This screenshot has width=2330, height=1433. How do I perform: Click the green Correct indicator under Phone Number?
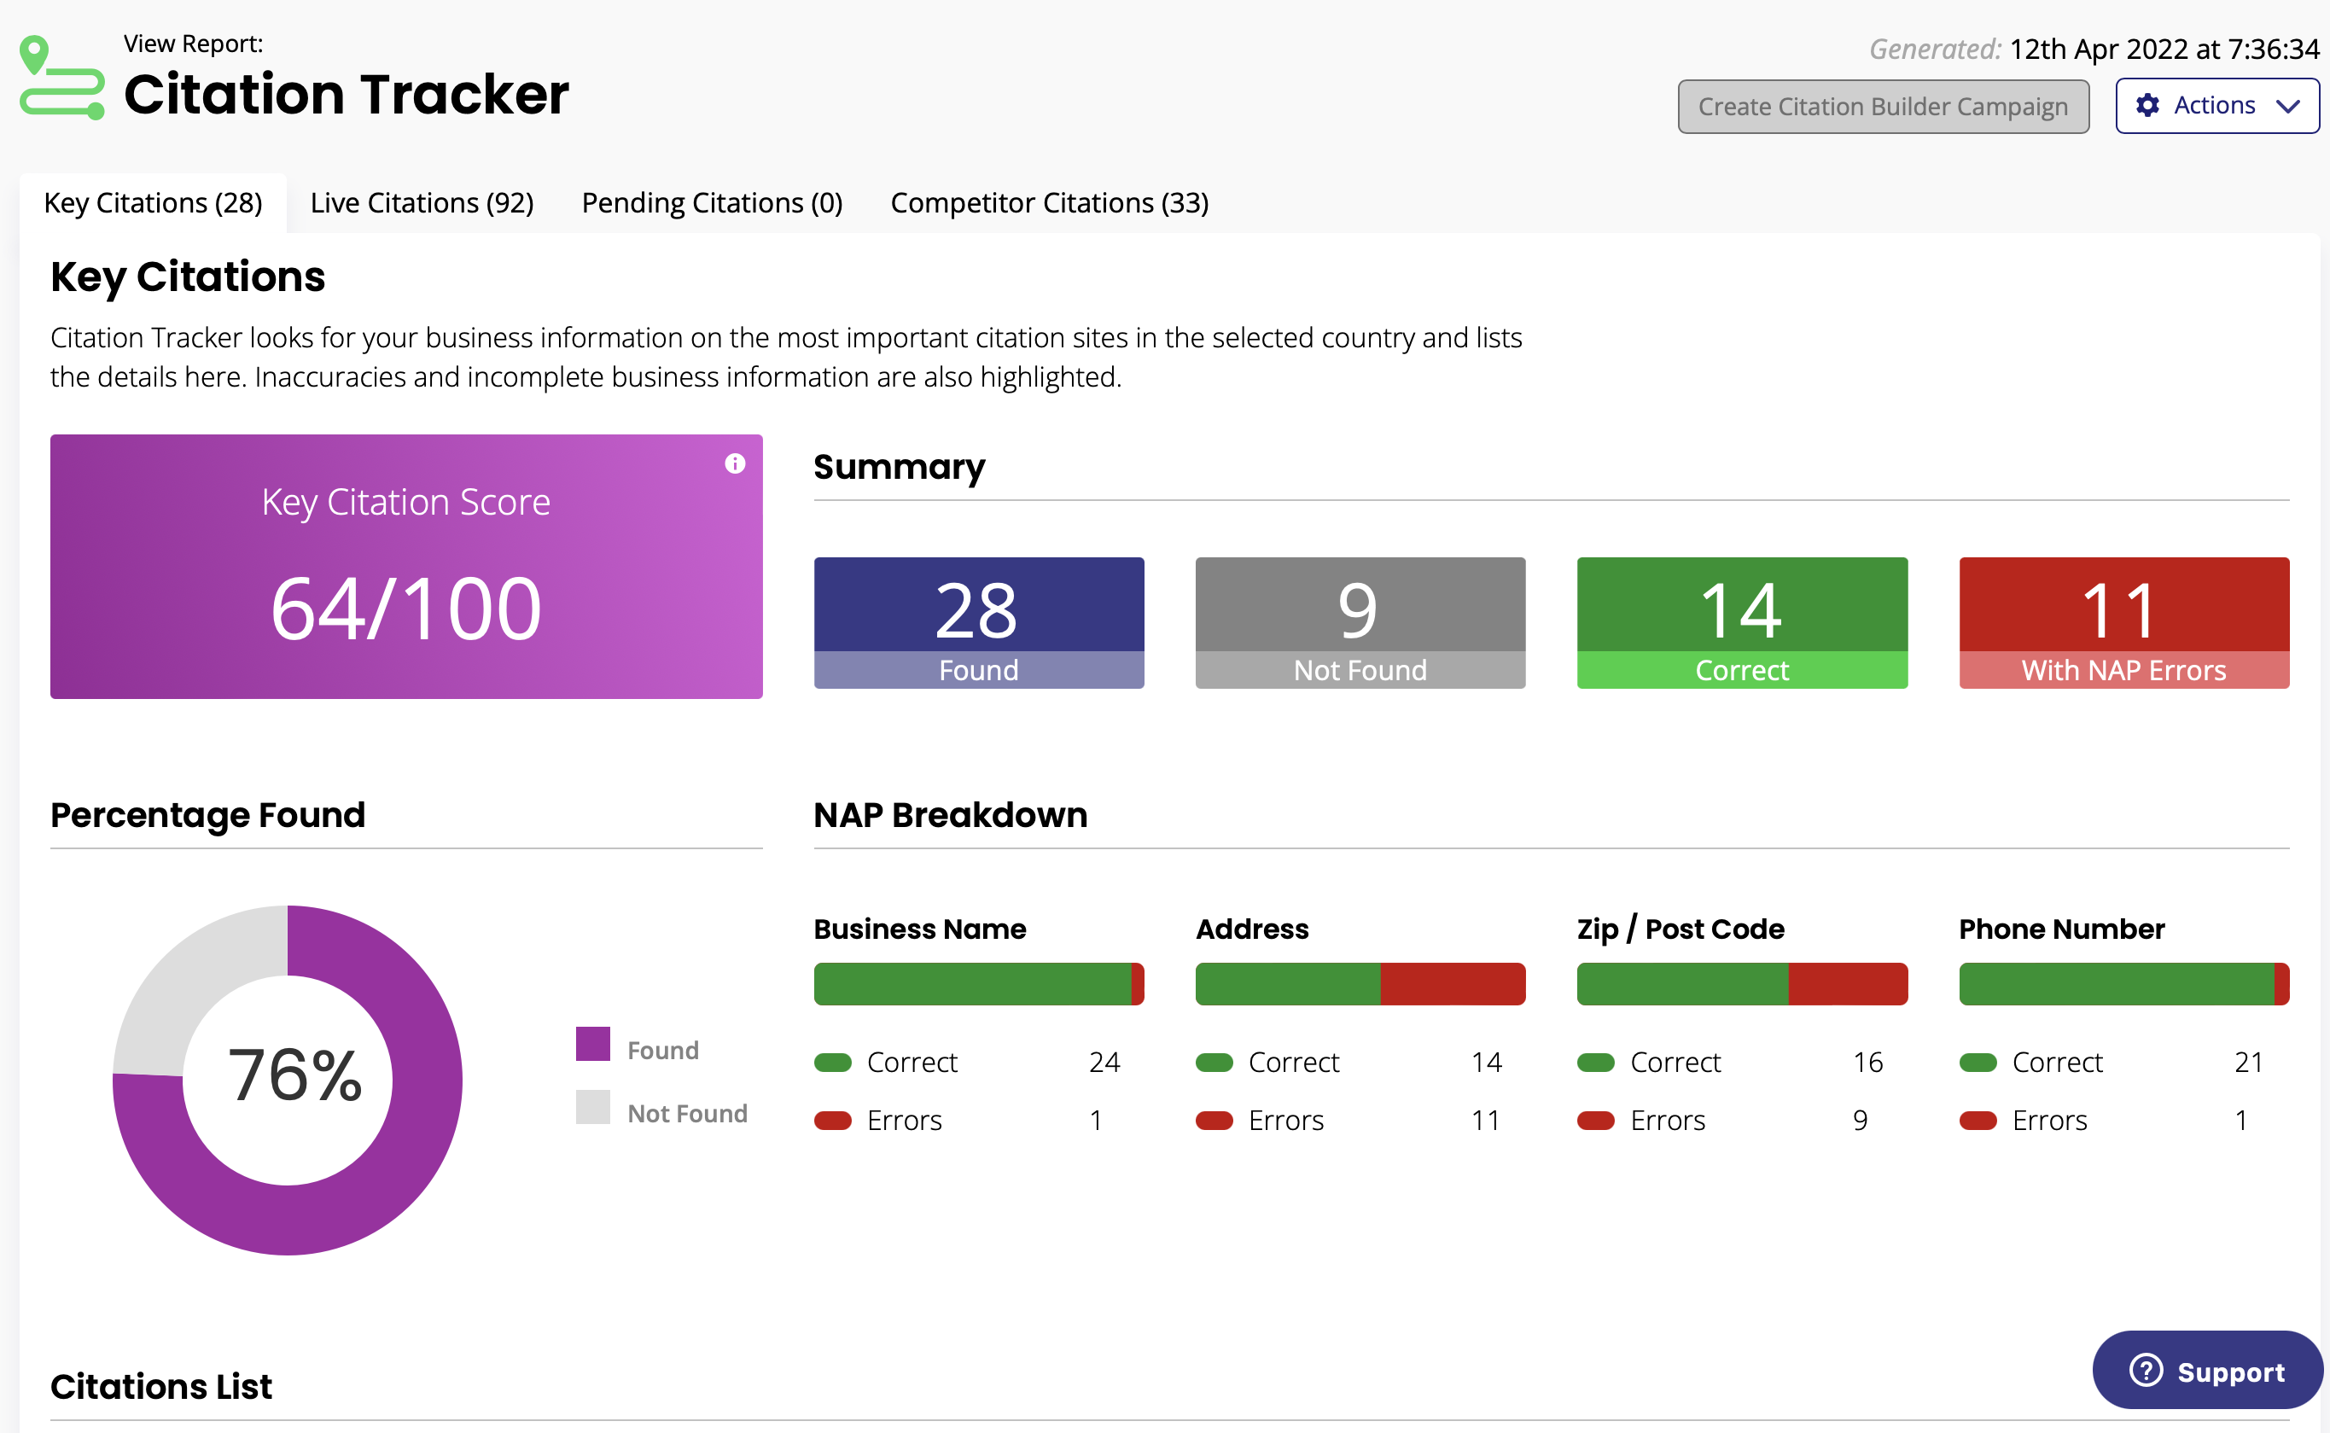tap(1981, 1063)
